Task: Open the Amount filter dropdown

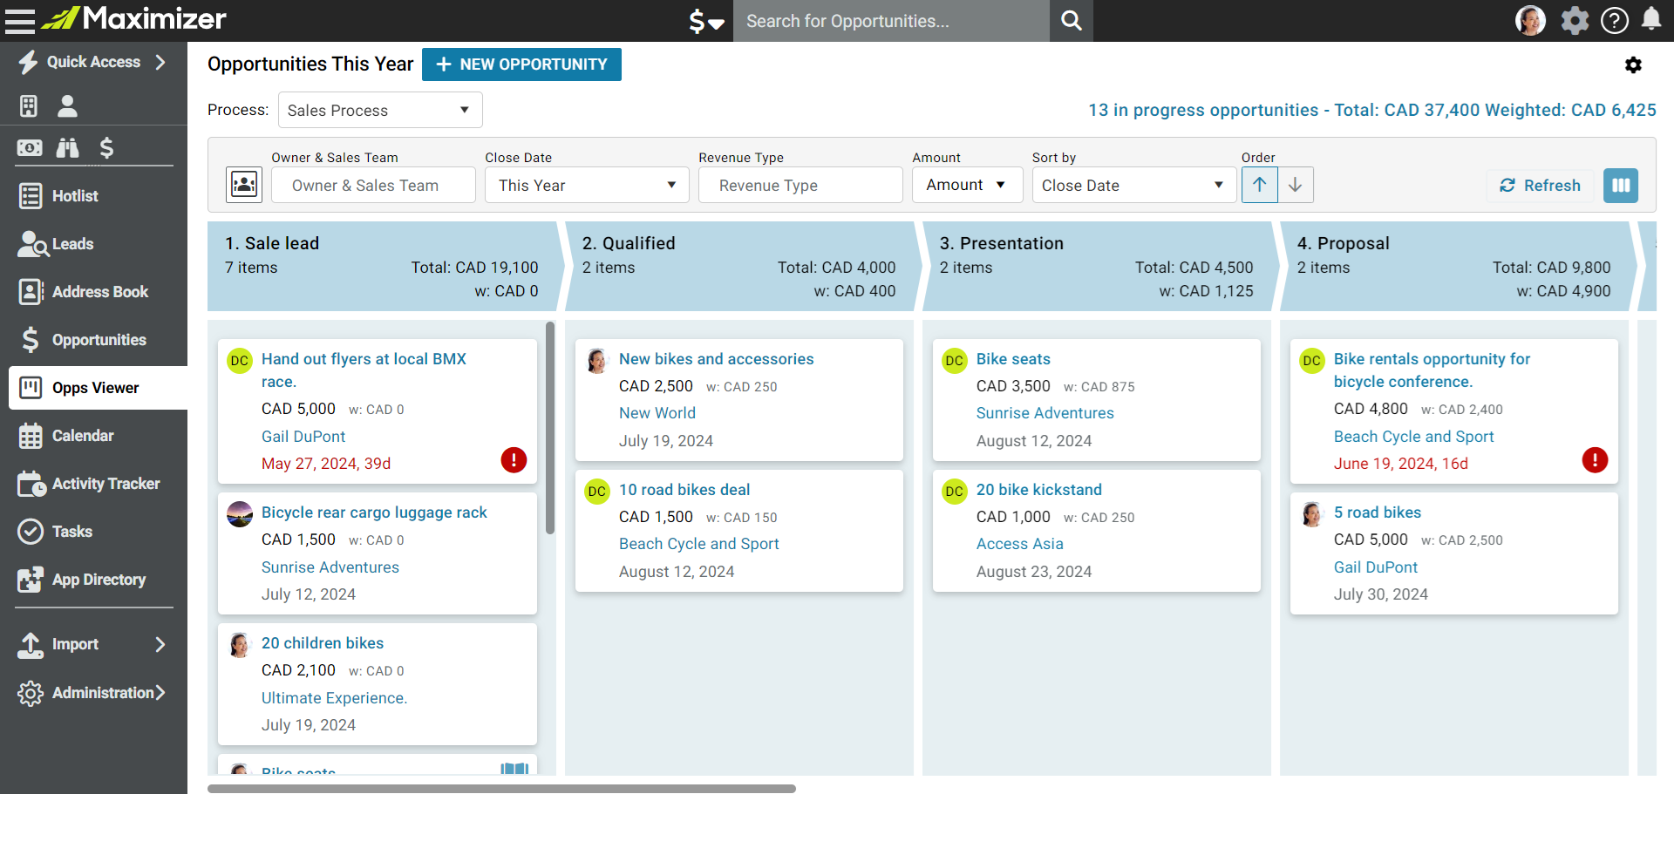Action: [x=967, y=185]
